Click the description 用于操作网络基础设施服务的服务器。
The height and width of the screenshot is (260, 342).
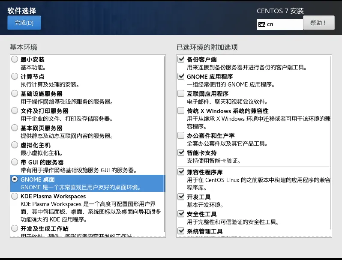tap(67, 102)
